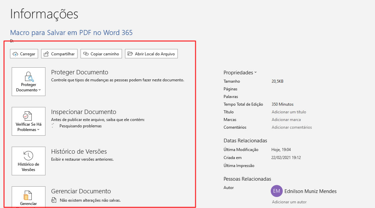Screen dimensions: 375x208
Task: Click the Não existem alterações não salvas text
Action: [90, 200]
